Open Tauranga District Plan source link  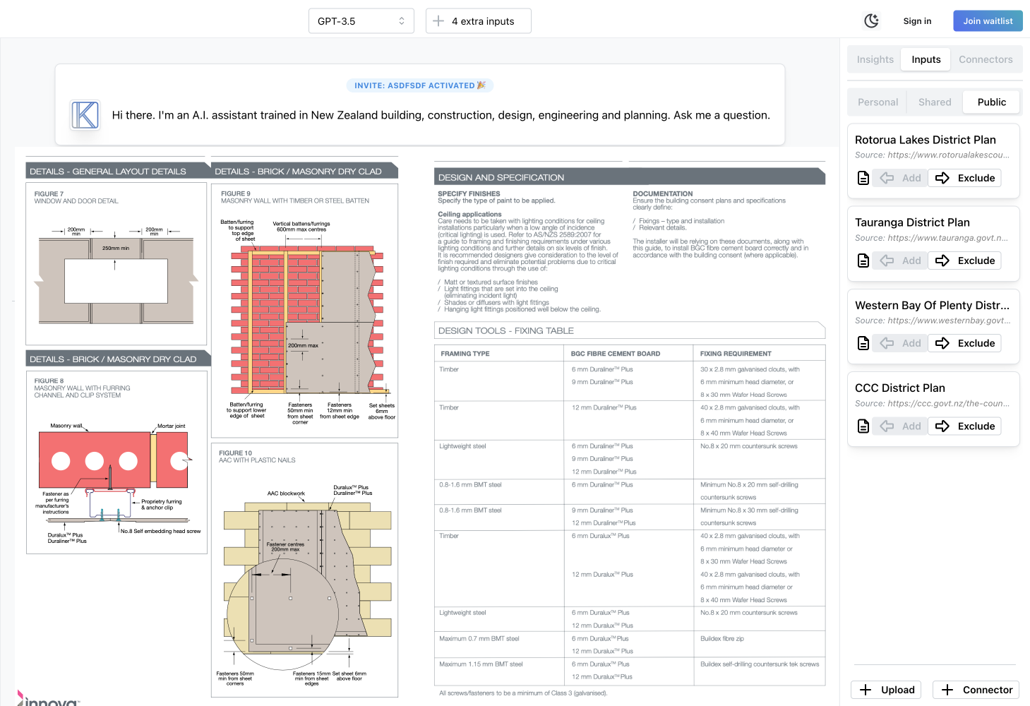click(931, 238)
